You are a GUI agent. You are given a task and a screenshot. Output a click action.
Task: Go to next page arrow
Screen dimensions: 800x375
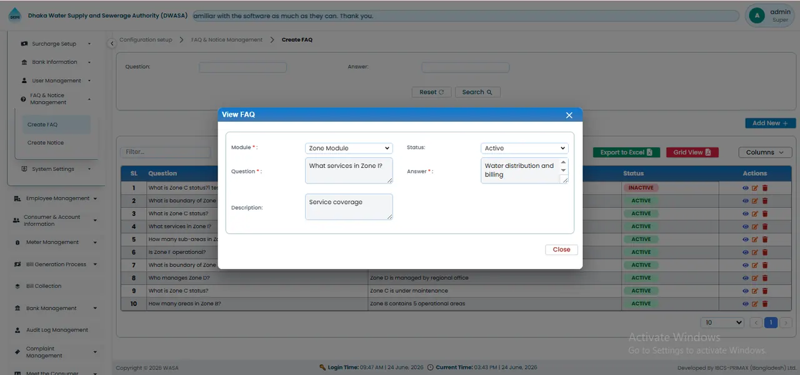786,323
